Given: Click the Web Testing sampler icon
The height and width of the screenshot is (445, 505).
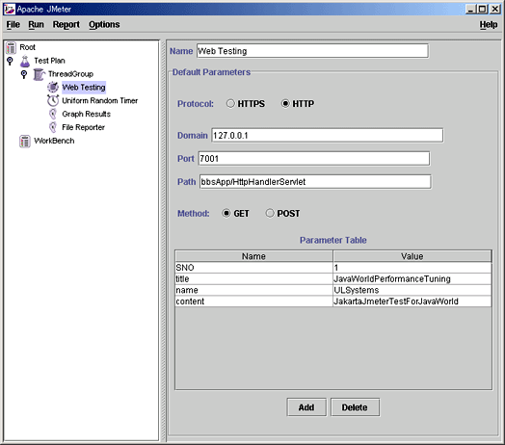Looking at the screenshot, I should (53, 88).
